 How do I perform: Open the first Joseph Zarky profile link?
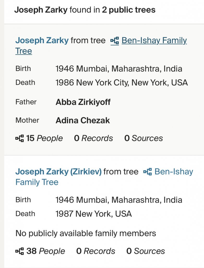42,41
